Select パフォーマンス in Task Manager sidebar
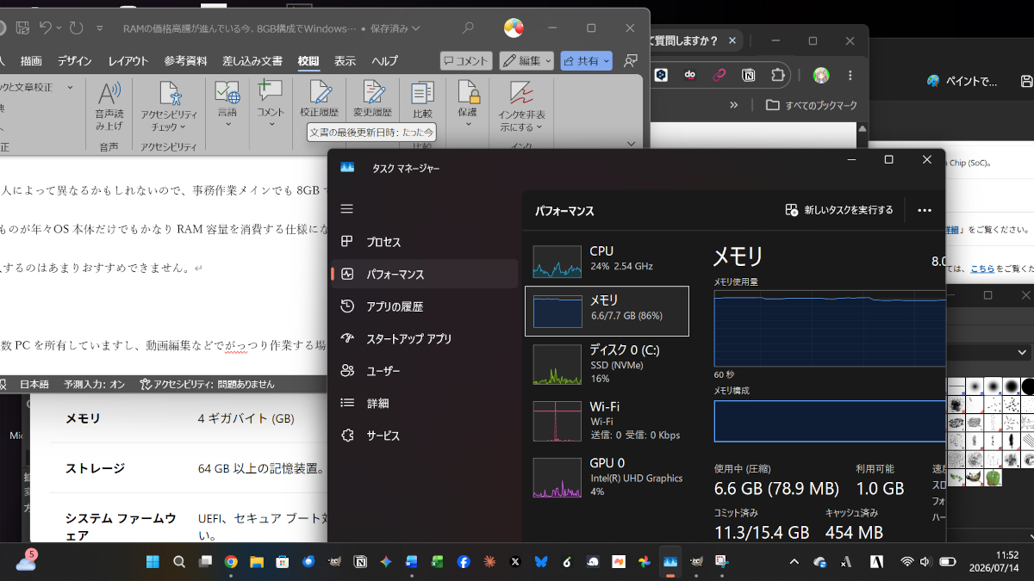The image size is (1034, 581). click(x=424, y=275)
